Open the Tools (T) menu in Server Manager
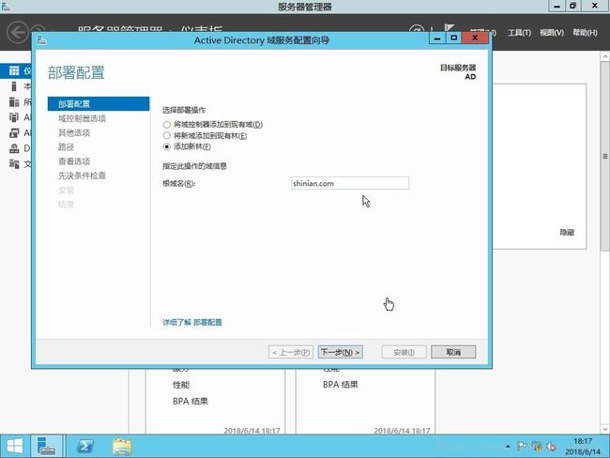The height and width of the screenshot is (458, 610). point(519,33)
